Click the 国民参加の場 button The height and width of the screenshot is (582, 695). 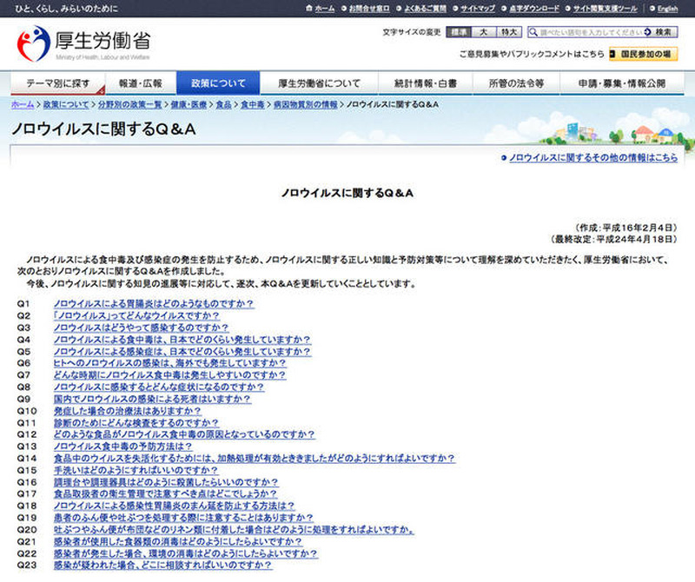pyautogui.click(x=644, y=54)
